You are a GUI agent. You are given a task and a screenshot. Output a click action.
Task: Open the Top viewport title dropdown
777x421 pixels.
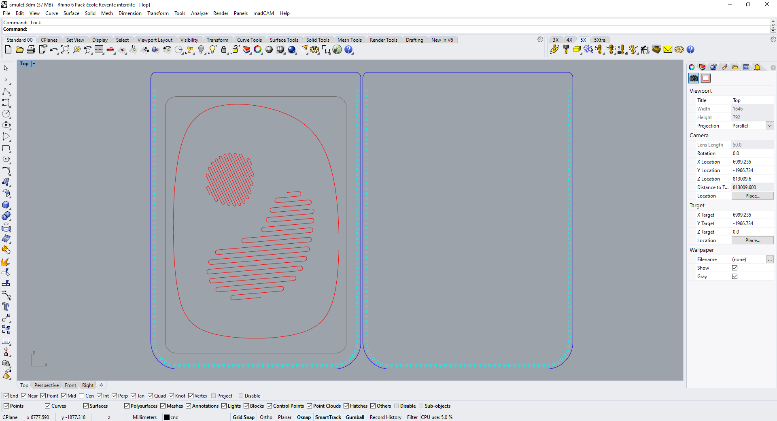point(33,64)
